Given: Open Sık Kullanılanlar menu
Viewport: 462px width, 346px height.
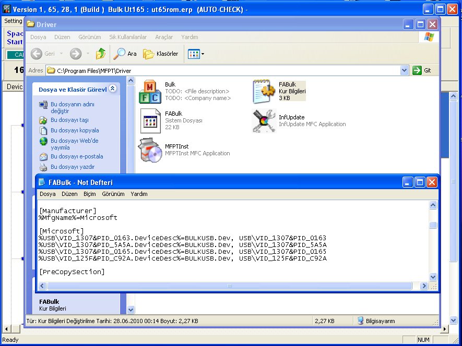Looking at the screenshot, I should [128, 37].
